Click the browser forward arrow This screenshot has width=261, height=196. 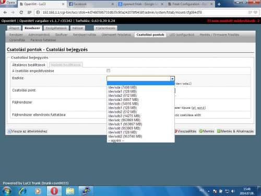[x=13, y=13]
